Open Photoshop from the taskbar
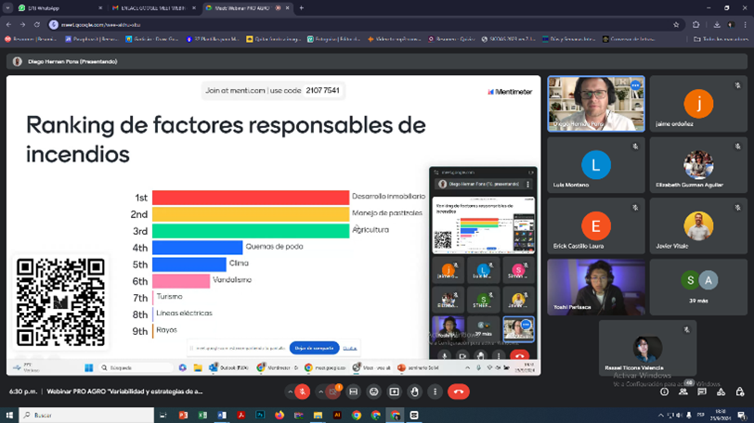This screenshot has width=754, height=423. click(x=260, y=416)
